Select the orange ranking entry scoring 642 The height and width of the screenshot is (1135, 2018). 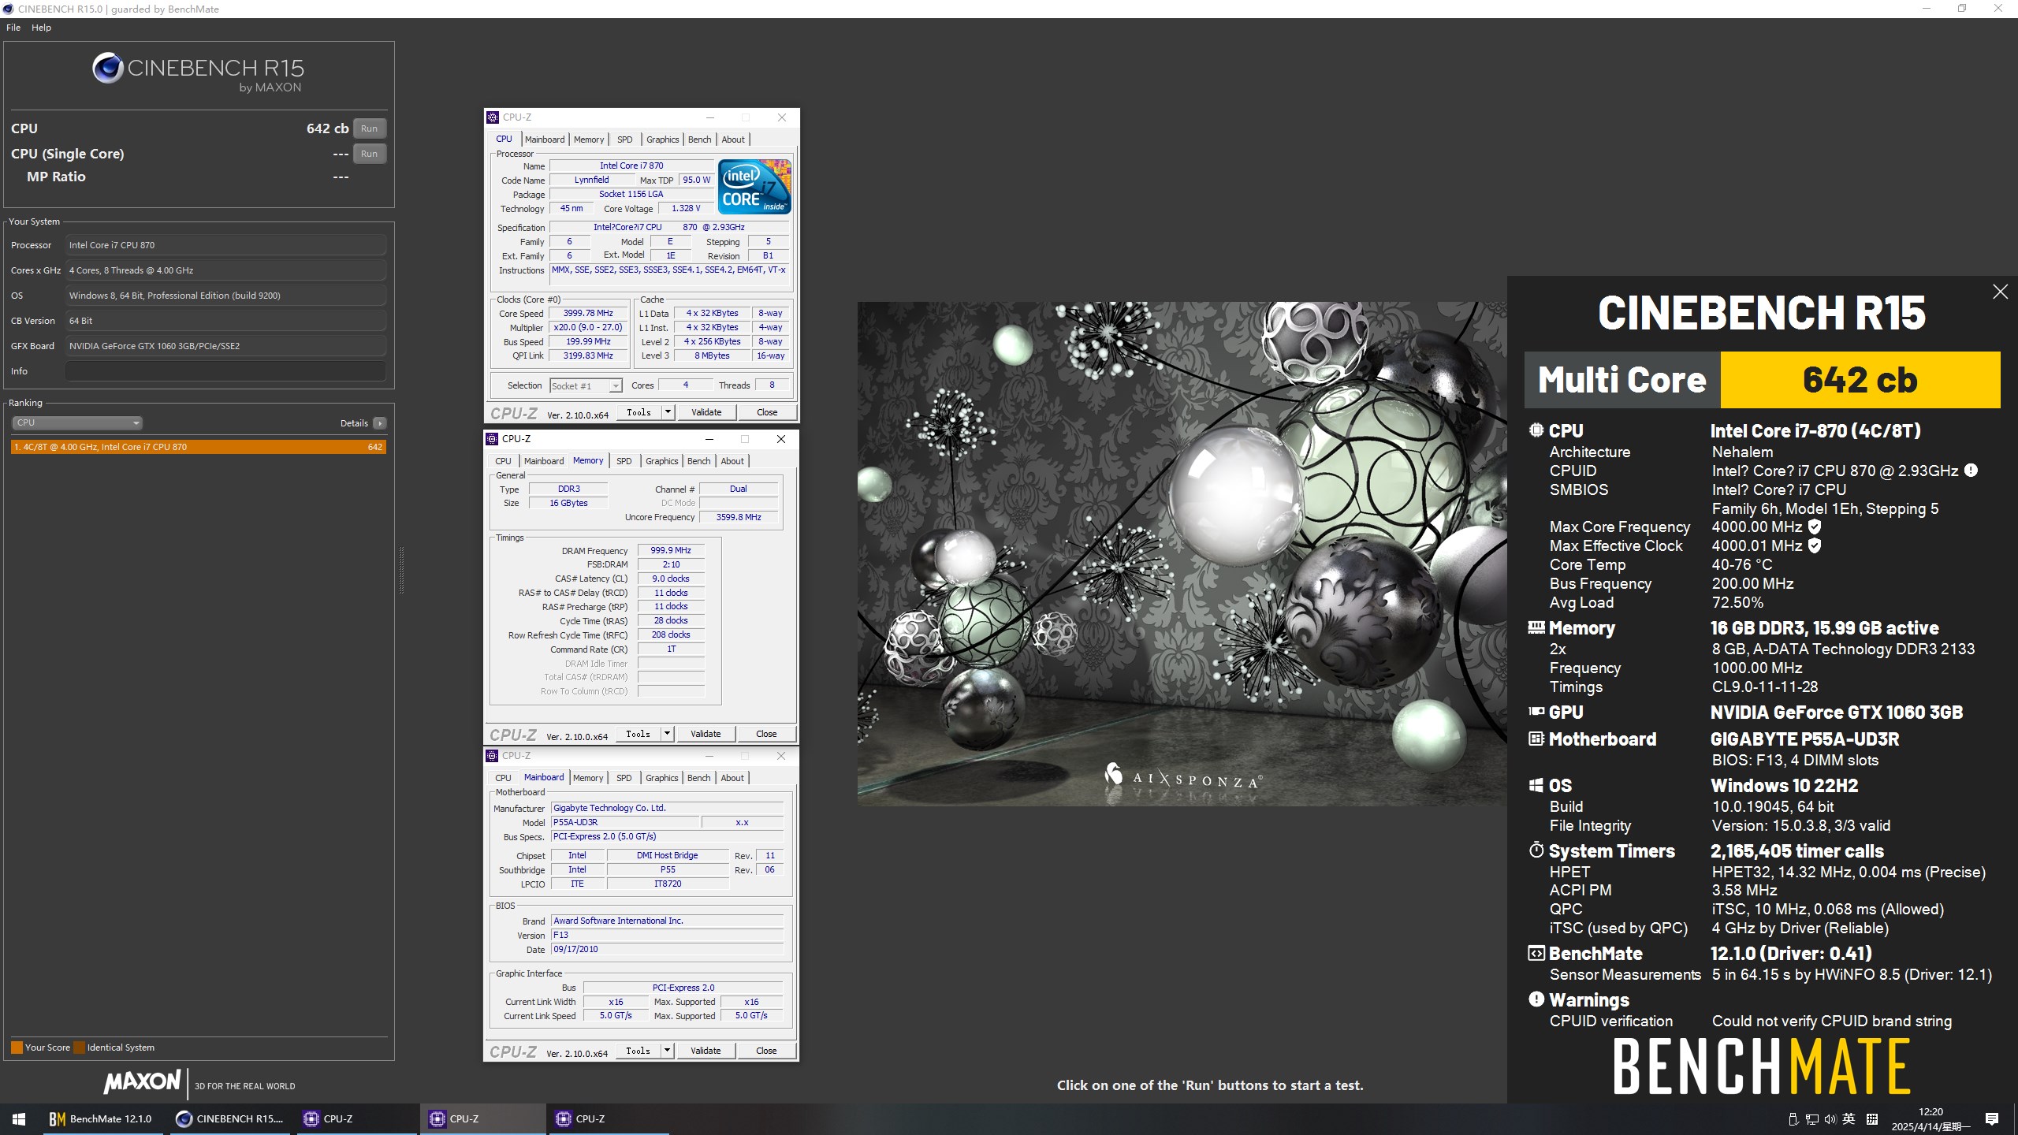coord(199,447)
